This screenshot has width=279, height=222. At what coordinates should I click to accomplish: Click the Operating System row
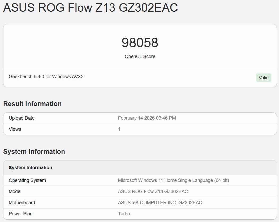(27, 180)
